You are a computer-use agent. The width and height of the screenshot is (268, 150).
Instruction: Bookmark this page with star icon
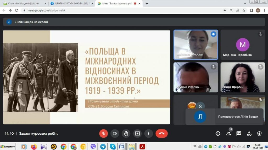244,10
